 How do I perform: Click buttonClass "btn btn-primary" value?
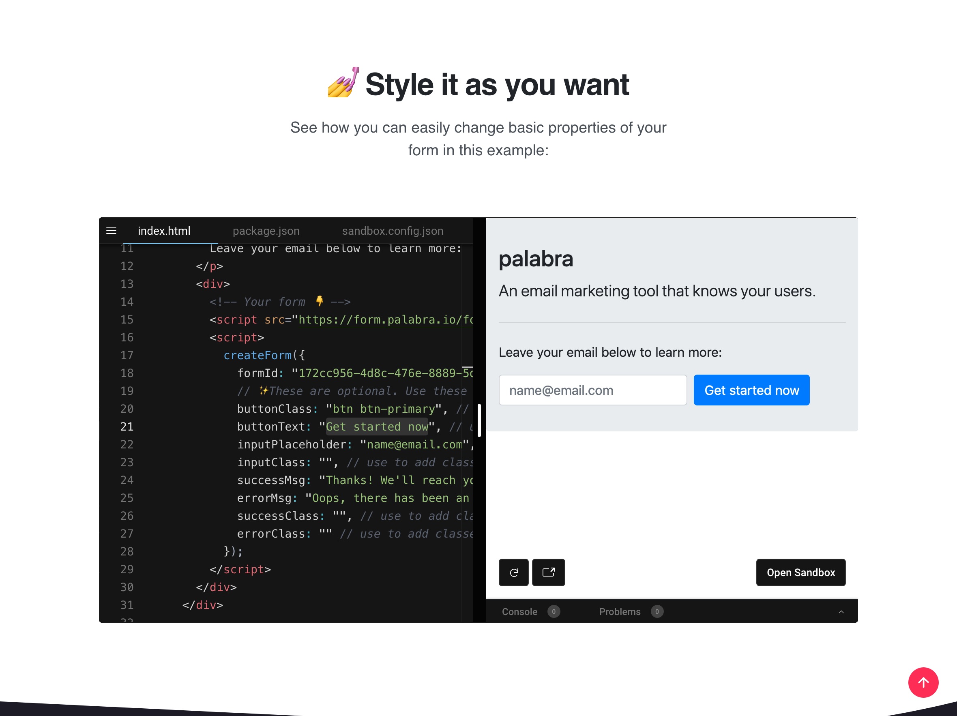[384, 409]
